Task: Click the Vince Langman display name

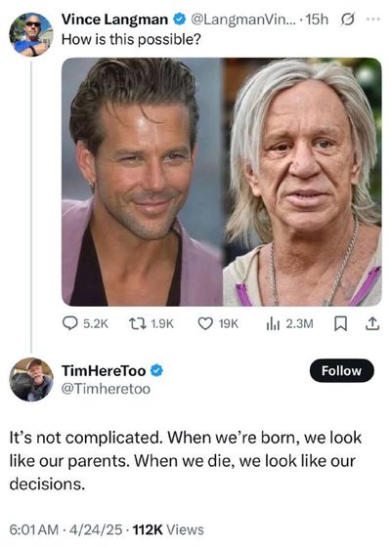Action: click(115, 20)
